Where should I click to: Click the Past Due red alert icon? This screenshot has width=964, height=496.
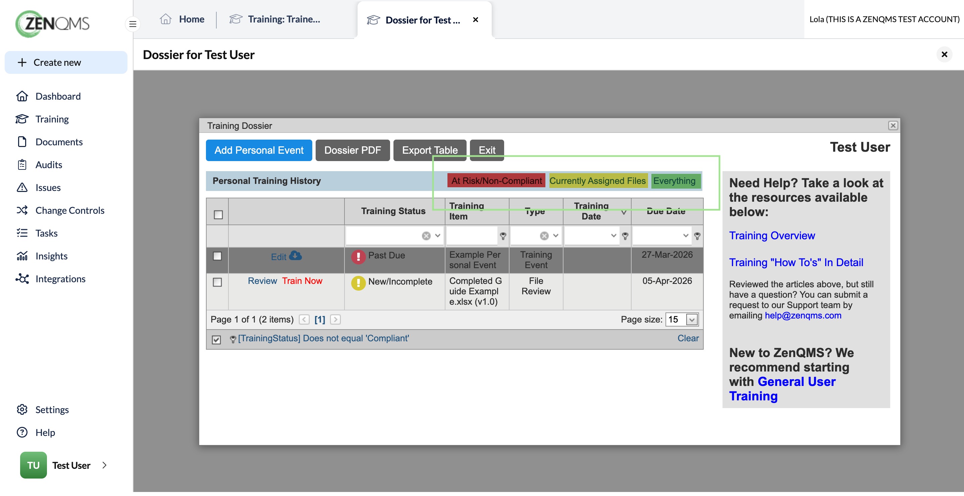pyautogui.click(x=358, y=257)
